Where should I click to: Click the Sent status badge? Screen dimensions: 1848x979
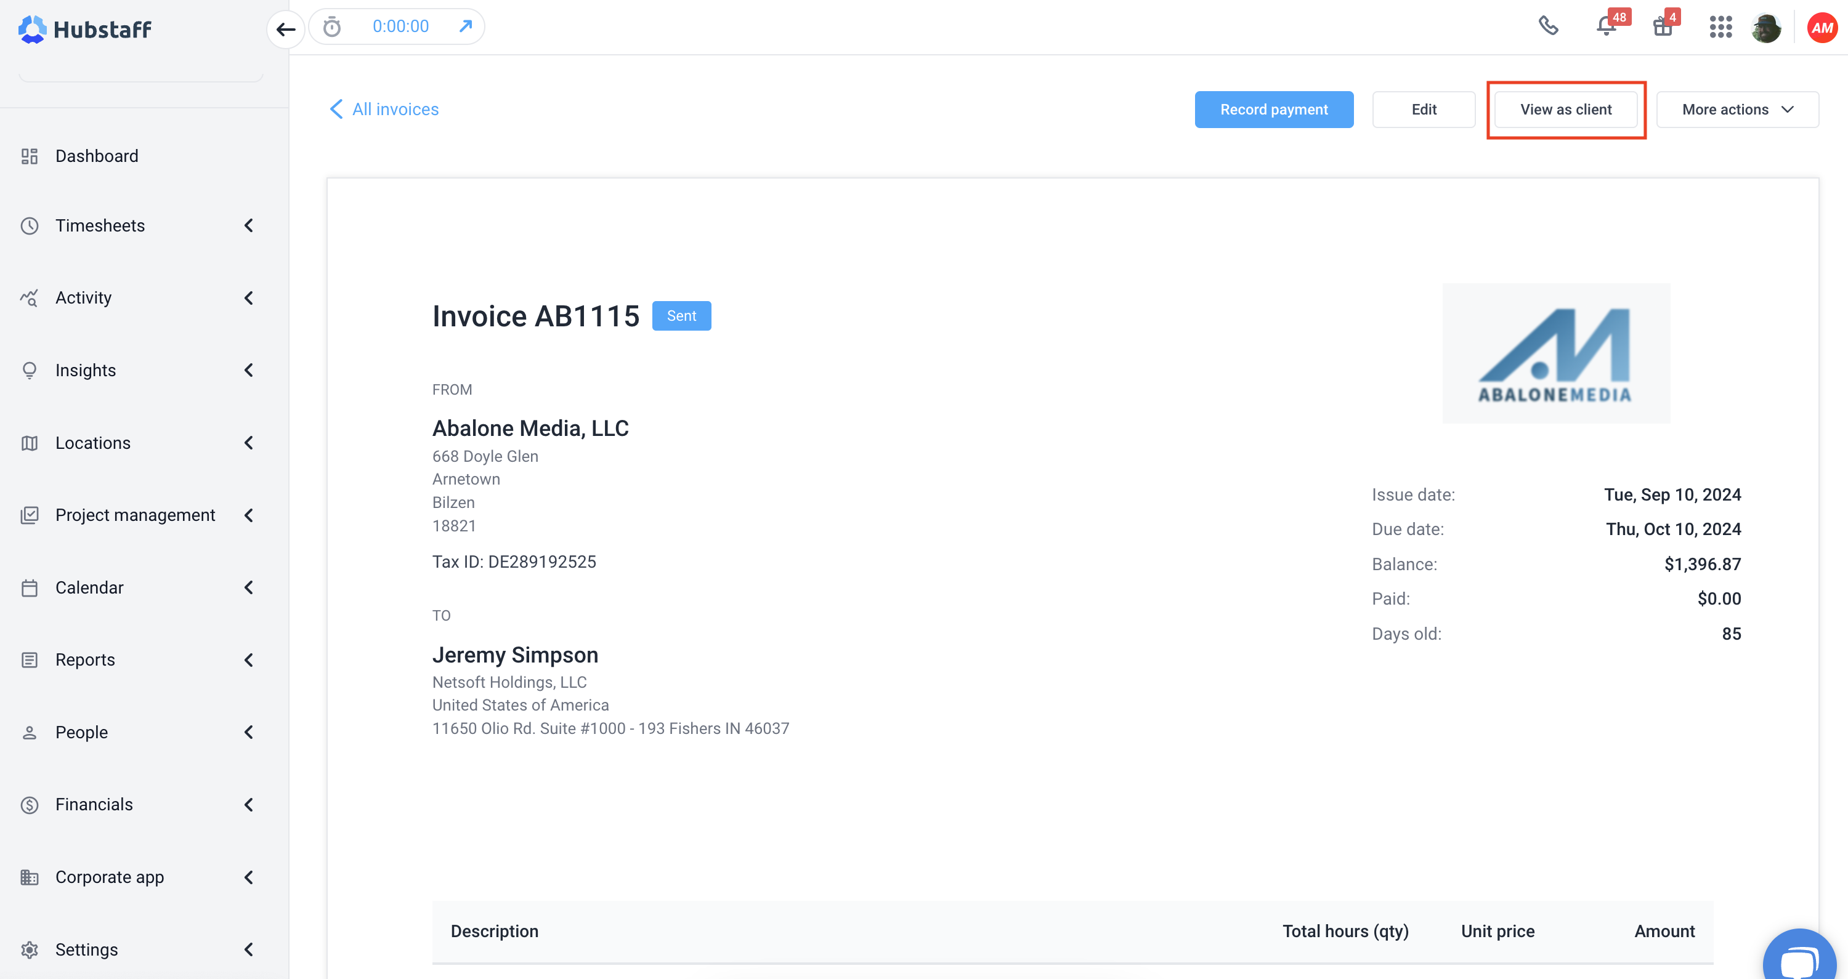click(681, 316)
